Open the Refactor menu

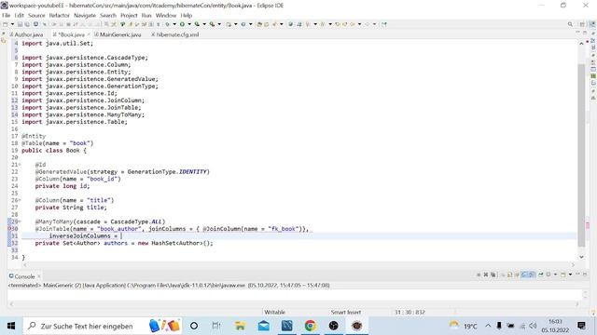[x=60, y=15]
